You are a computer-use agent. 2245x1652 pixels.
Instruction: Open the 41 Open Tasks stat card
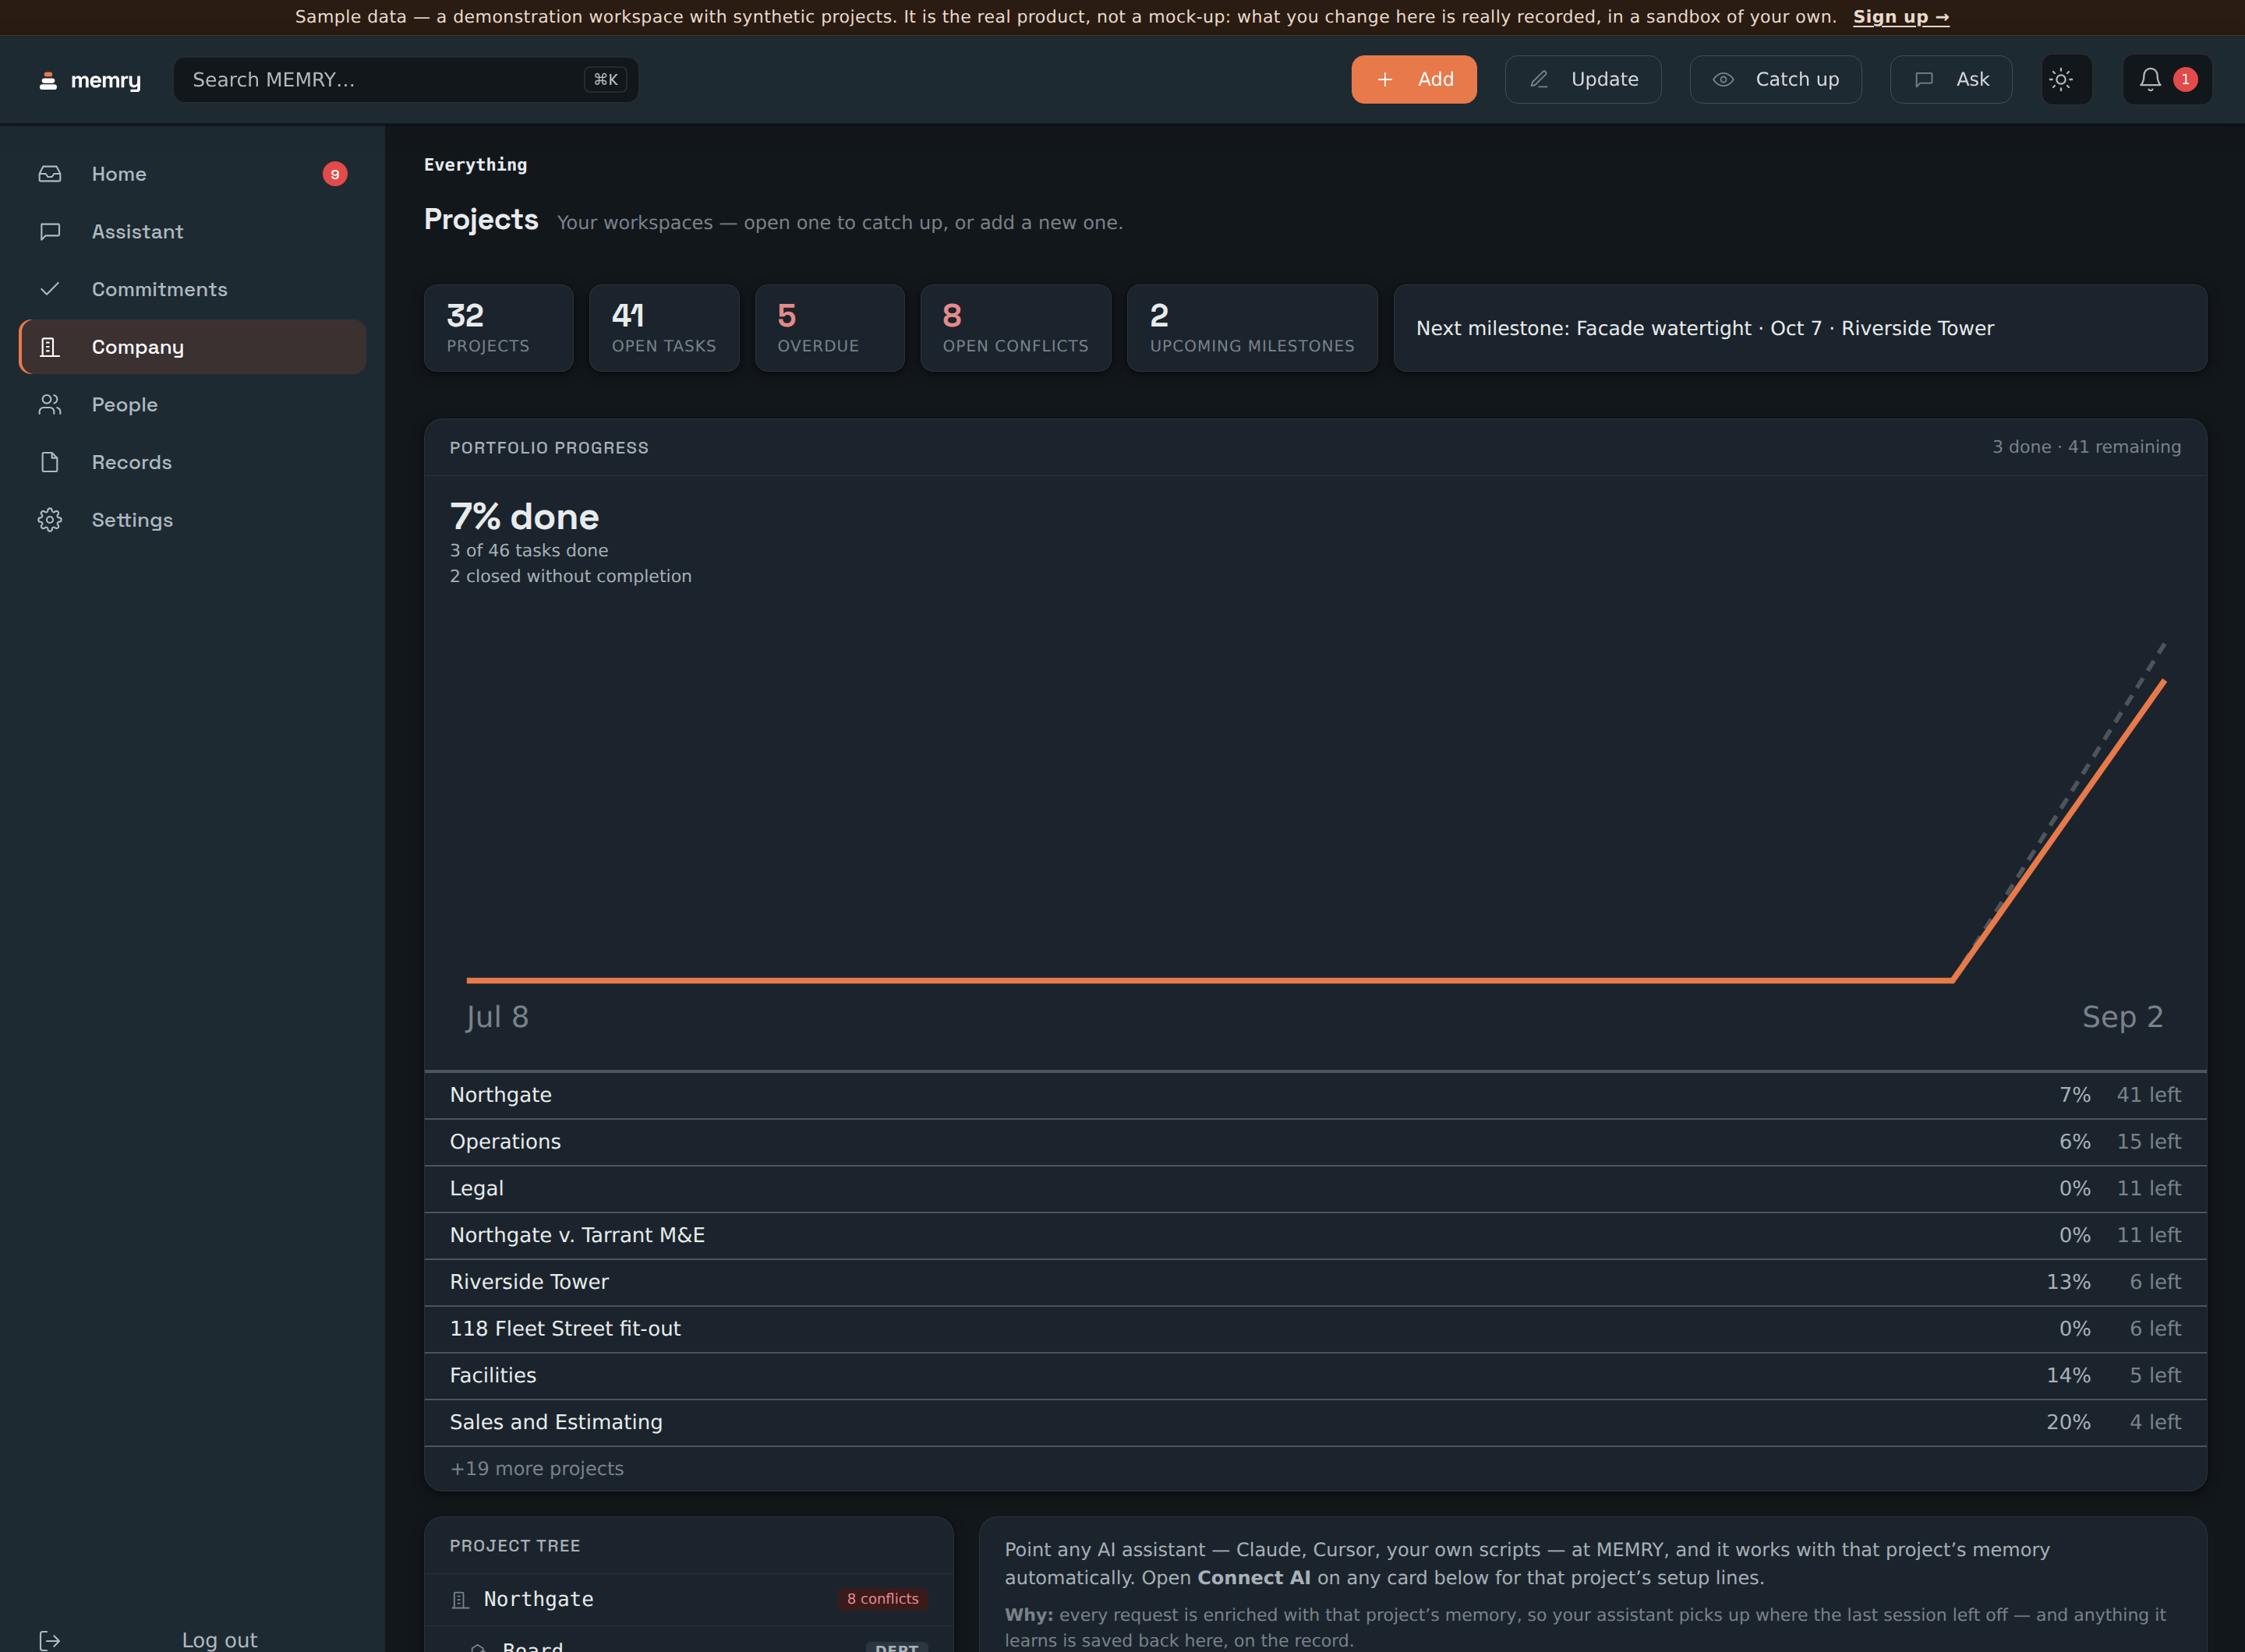coord(664,328)
